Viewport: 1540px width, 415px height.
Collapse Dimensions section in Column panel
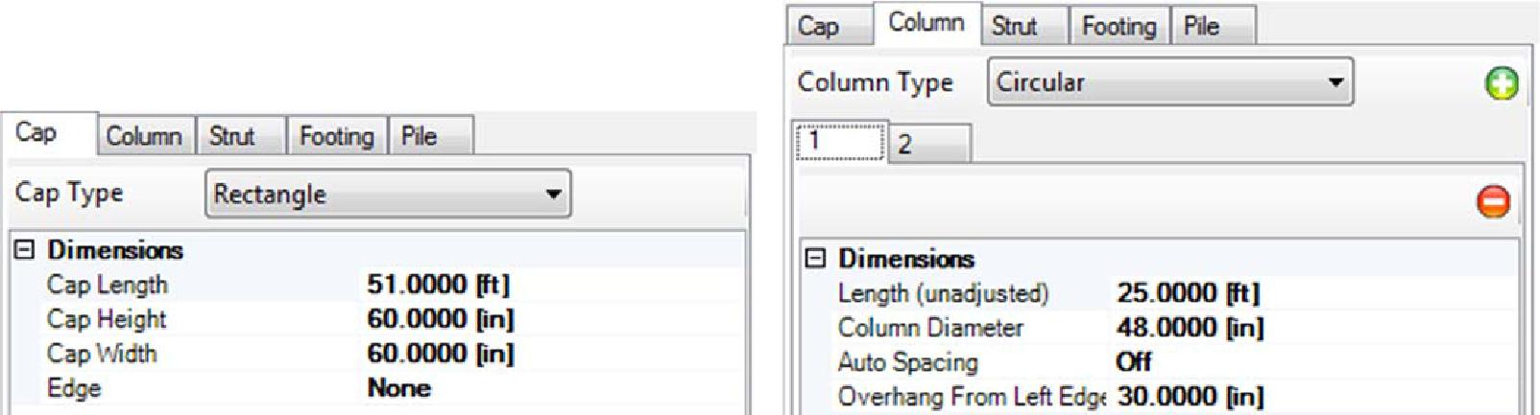point(815,258)
